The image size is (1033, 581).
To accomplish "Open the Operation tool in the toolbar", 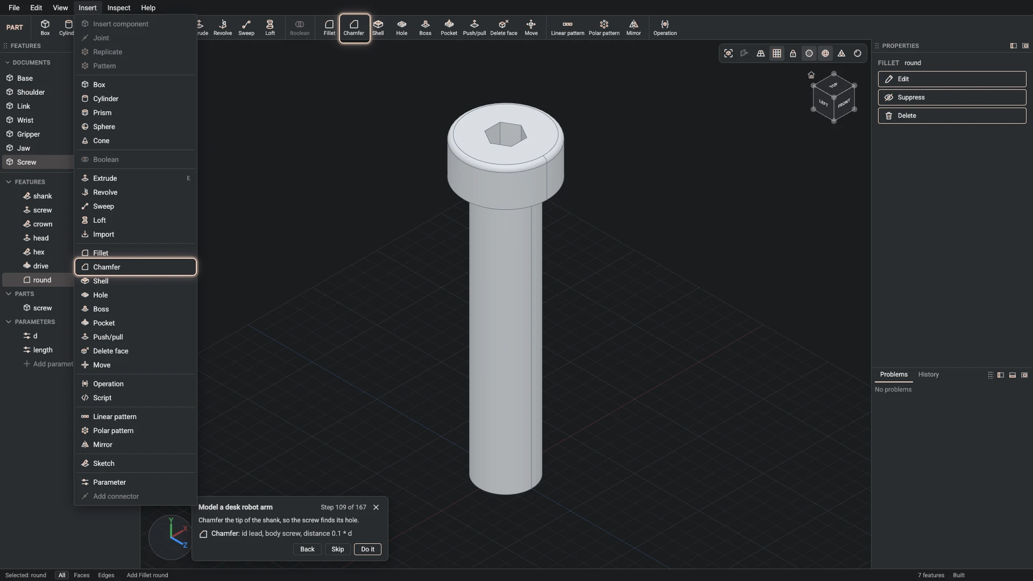I will 666,28.
